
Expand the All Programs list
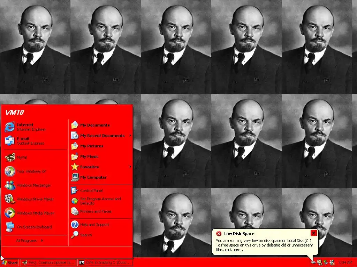tap(30, 241)
